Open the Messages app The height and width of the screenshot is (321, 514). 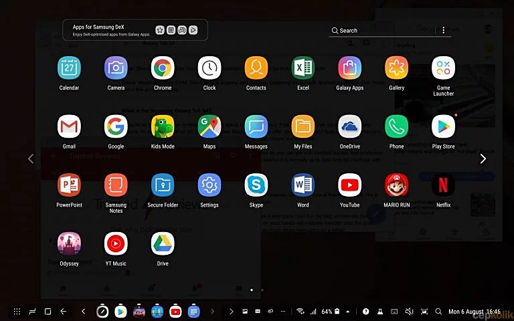click(x=256, y=126)
